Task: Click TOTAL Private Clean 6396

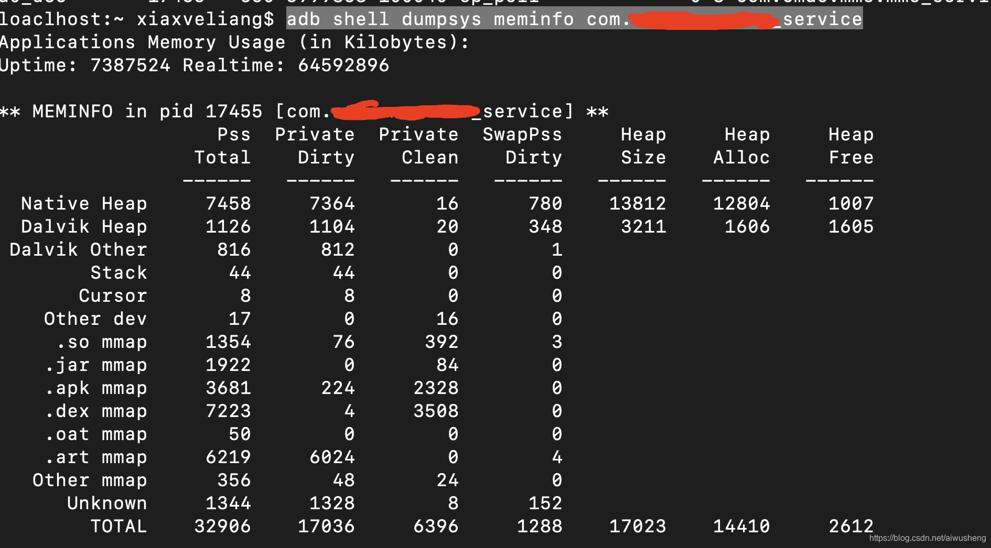Action: point(436,527)
